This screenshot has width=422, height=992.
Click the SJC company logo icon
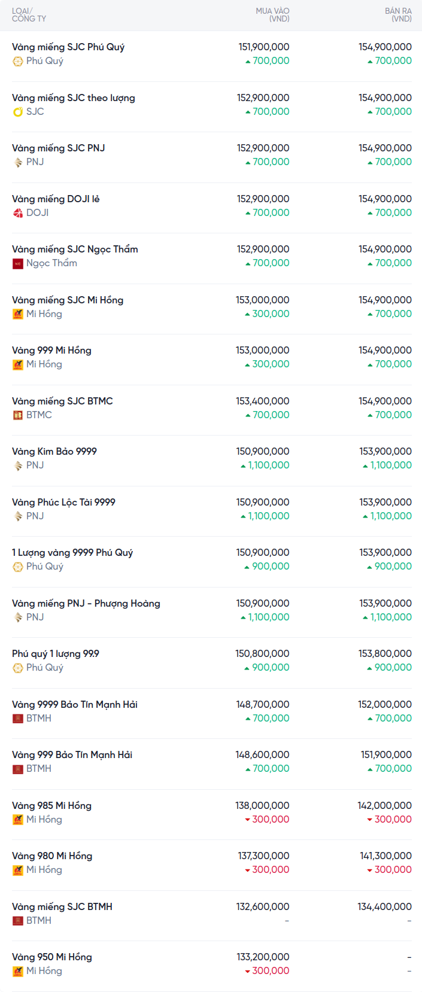(x=18, y=112)
